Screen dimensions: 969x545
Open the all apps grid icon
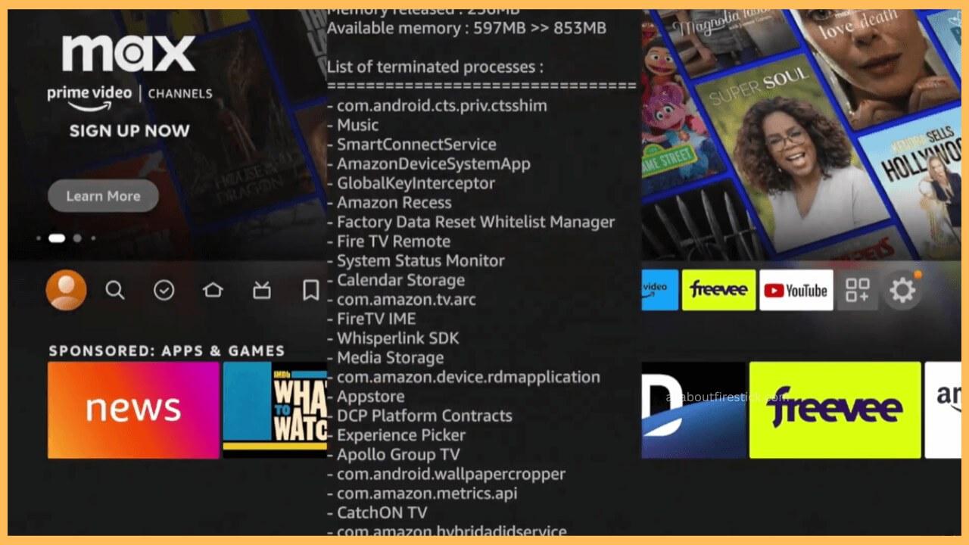(x=858, y=291)
